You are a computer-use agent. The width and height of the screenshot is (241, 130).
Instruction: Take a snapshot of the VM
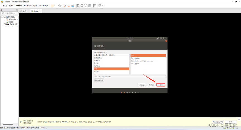tap(65, 6)
